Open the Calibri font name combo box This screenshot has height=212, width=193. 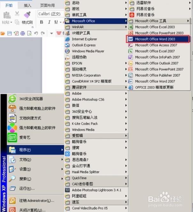(x=51, y=14)
